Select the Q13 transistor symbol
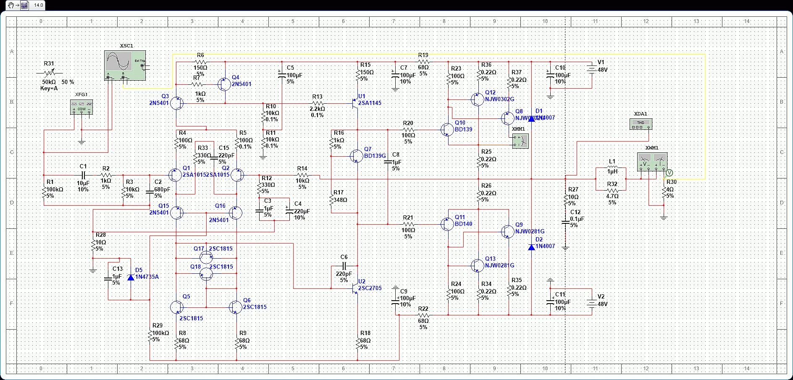 coord(478,265)
